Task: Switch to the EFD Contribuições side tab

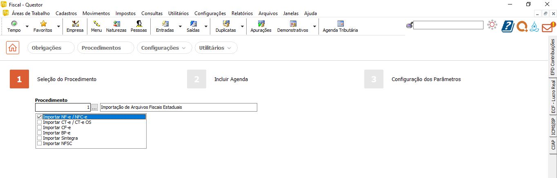Action: (553, 57)
